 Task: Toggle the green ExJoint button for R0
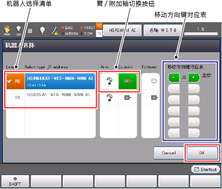coord(128,81)
